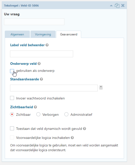This screenshot has width=135, height=165.
Task: Switch to the Vormgeving tab
Action: 43,34
